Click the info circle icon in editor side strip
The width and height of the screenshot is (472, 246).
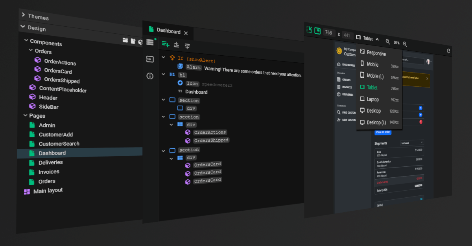(x=150, y=76)
